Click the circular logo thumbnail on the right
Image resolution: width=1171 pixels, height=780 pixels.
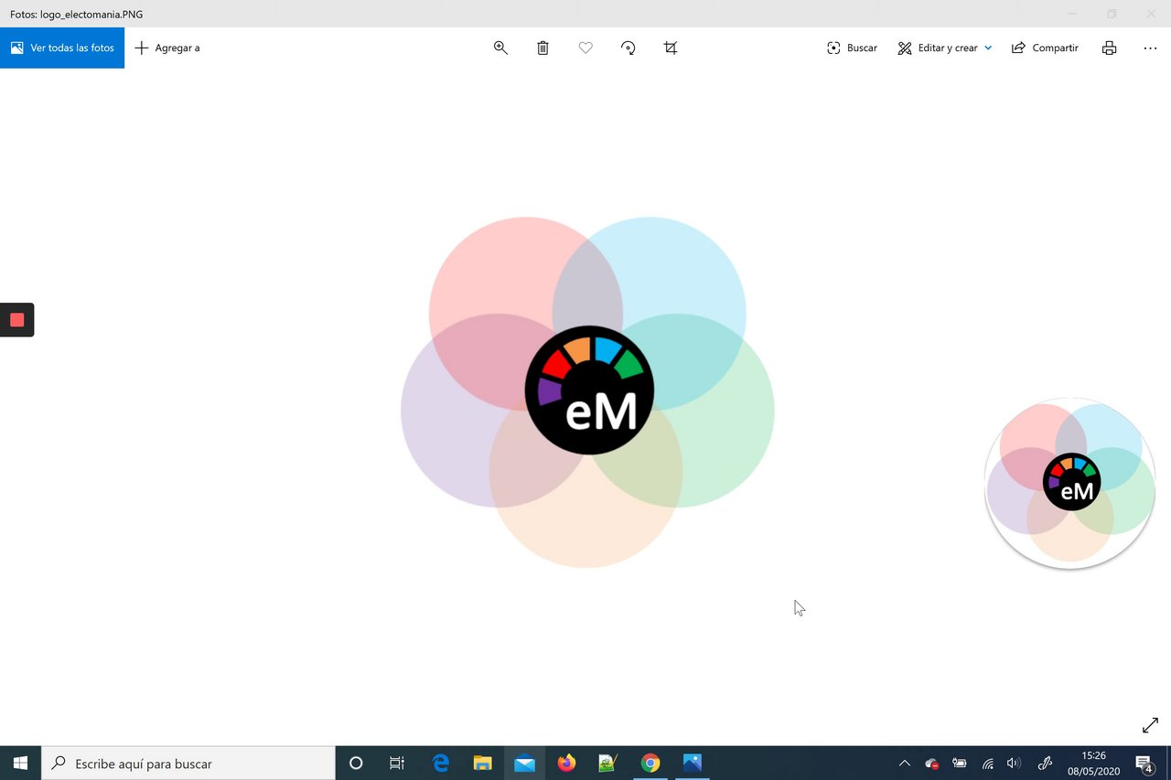pyautogui.click(x=1069, y=483)
